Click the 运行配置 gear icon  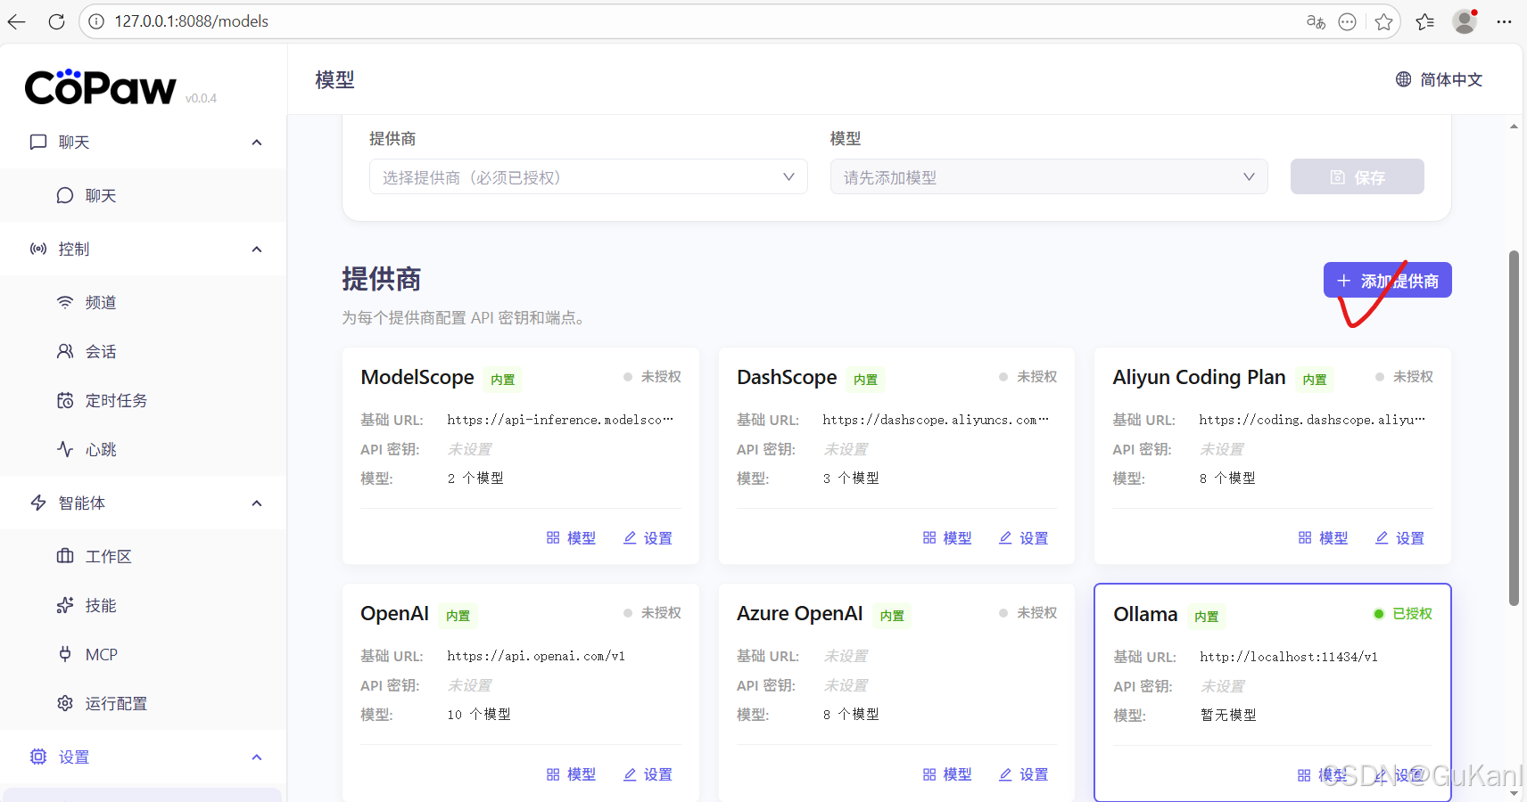pyautogui.click(x=65, y=703)
